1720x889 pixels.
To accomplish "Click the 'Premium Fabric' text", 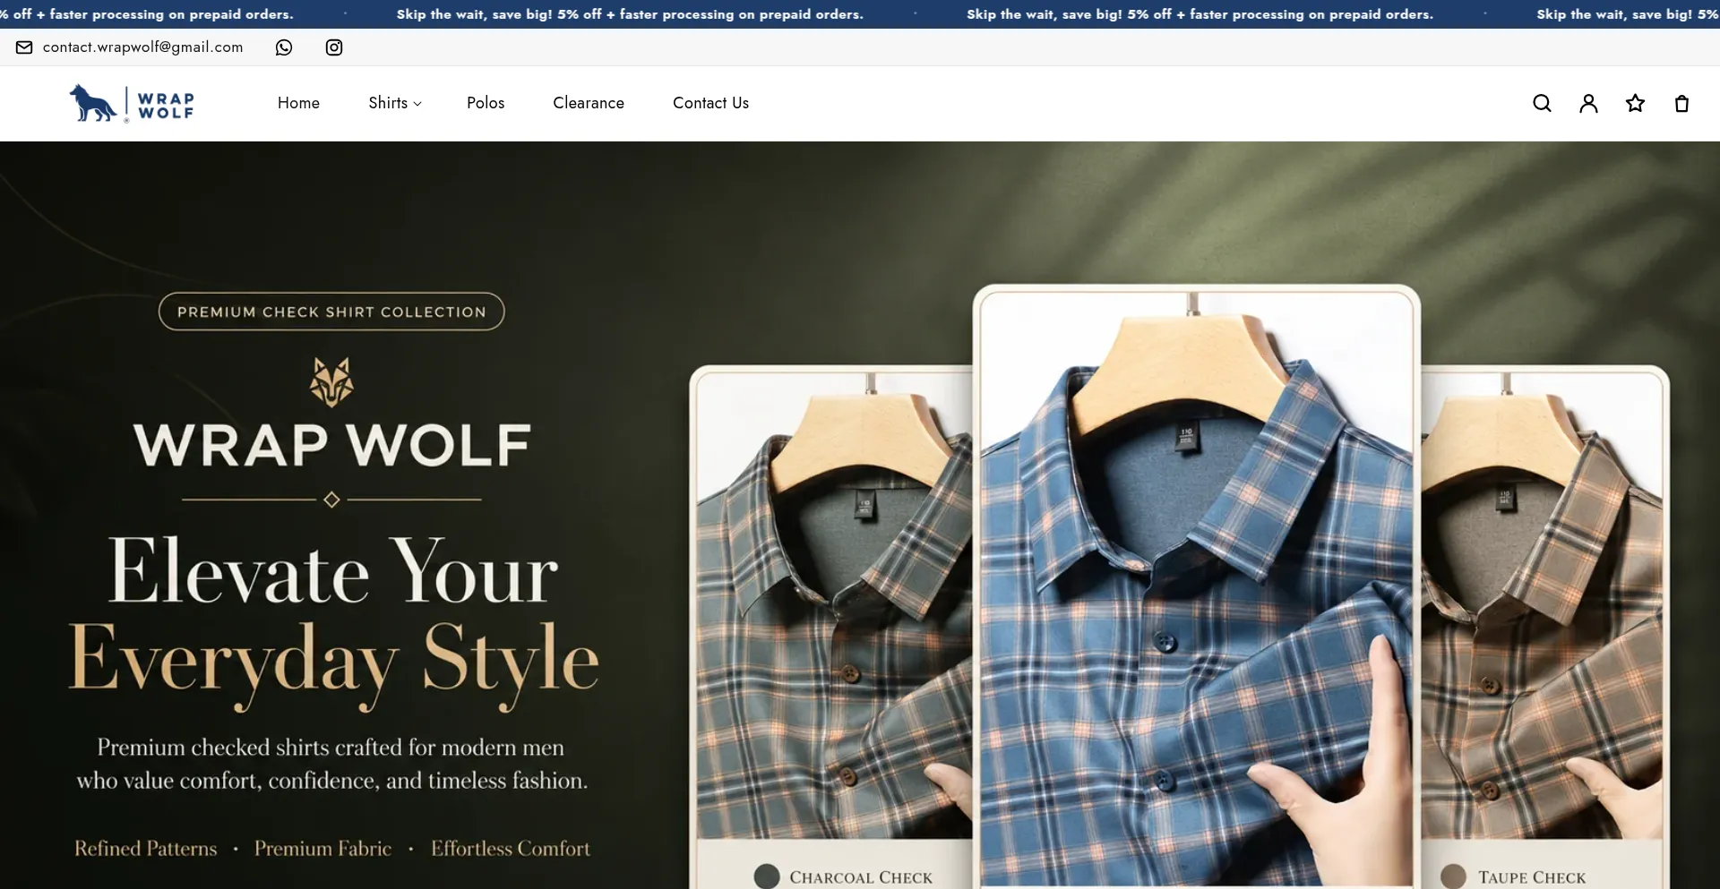I will pyautogui.click(x=322, y=849).
